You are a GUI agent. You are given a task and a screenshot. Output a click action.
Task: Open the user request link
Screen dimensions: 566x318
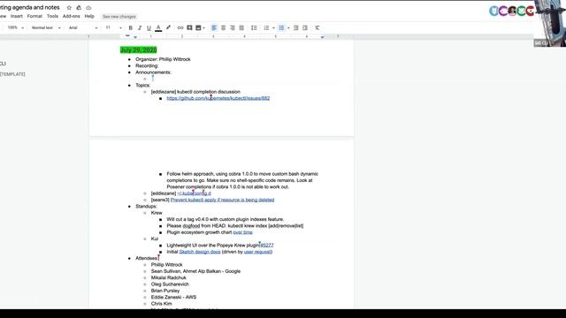click(x=257, y=252)
